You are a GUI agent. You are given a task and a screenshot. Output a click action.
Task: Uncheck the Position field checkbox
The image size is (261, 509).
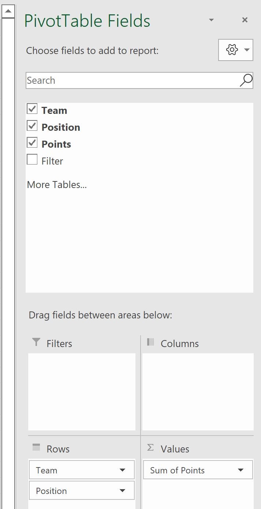[x=32, y=126]
